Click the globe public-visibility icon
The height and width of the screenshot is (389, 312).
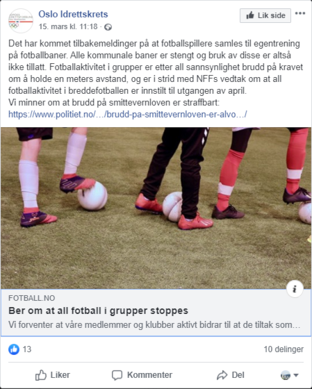click(x=108, y=27)
